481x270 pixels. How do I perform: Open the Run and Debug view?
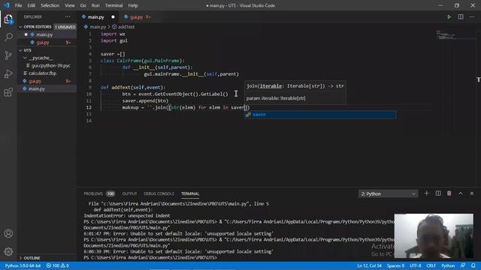coord(8,73)
